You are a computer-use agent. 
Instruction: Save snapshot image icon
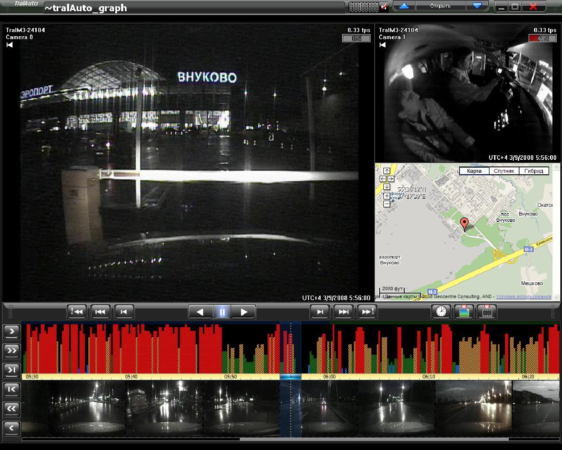tap(464, 311)
